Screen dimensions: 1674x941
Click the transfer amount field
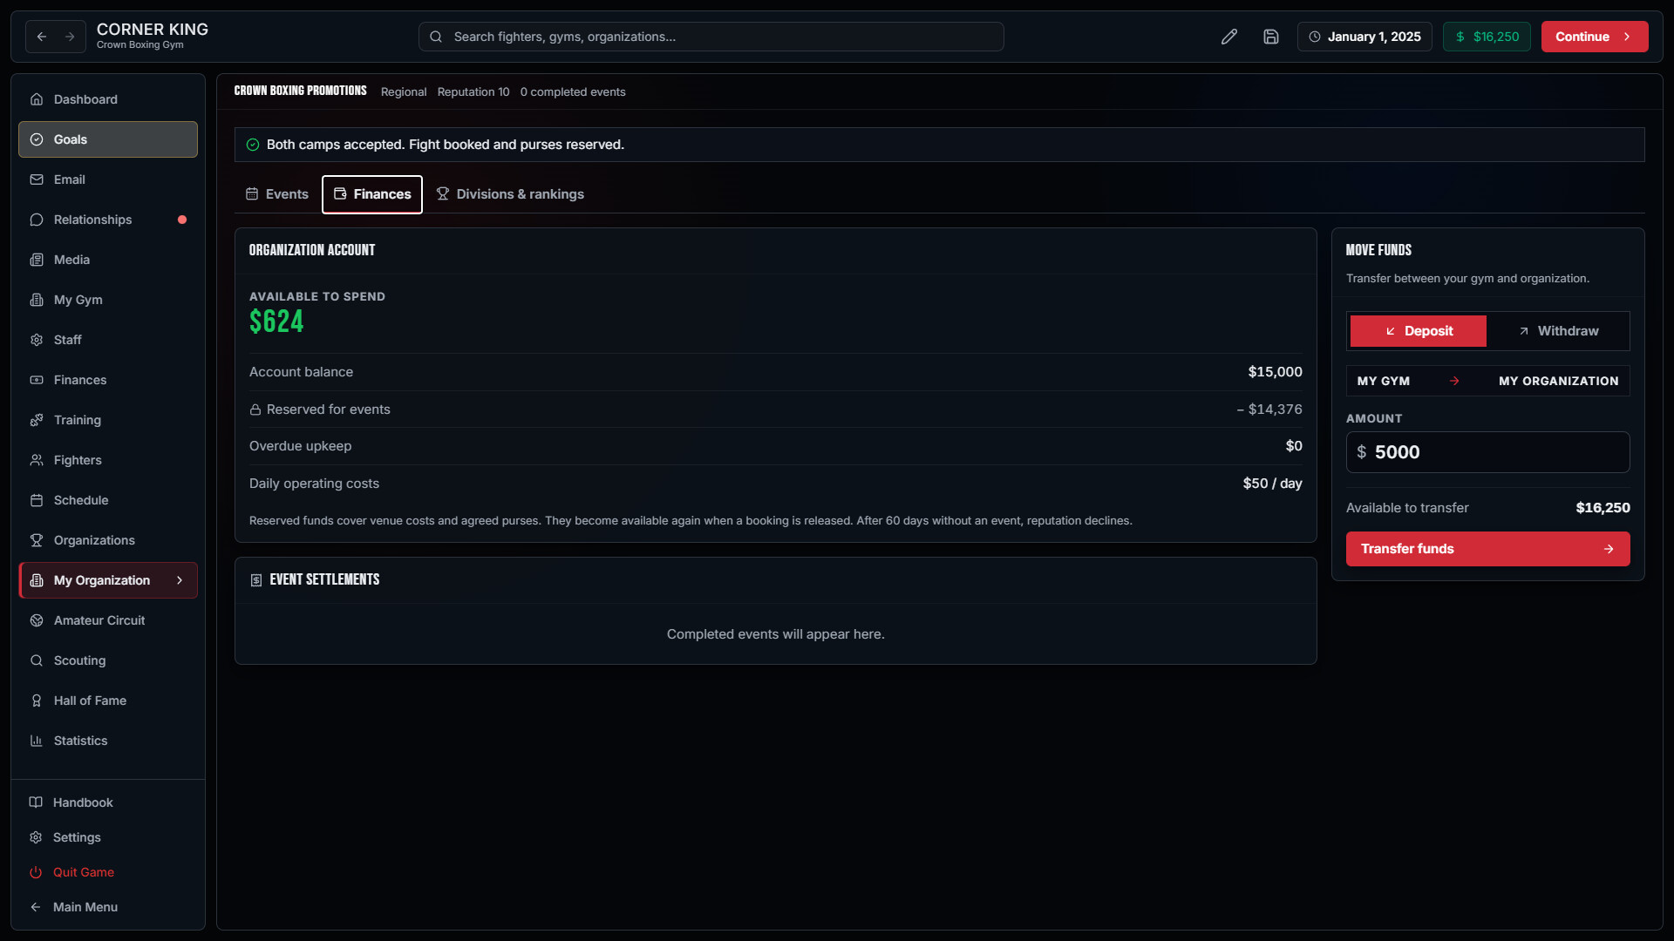(x=1488, y=452)
